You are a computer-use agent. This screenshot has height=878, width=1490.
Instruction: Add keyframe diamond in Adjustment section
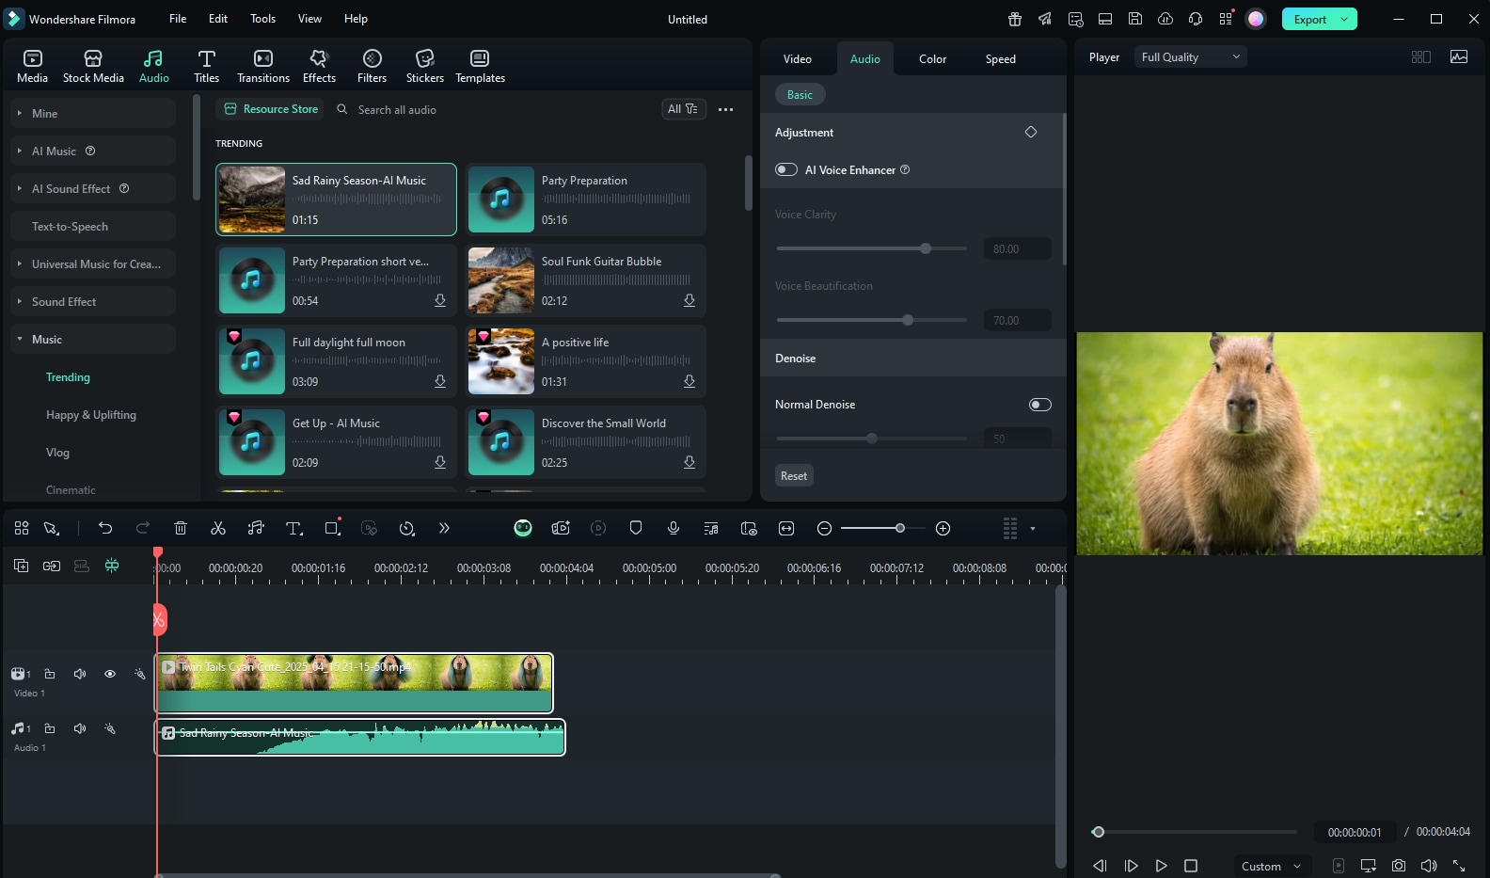1031,132
